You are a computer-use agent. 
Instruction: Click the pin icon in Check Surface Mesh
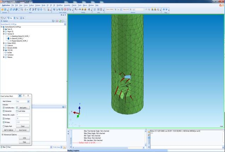(19, 95)
